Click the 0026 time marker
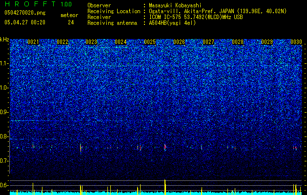307x195 pixels. click(179, 42)
